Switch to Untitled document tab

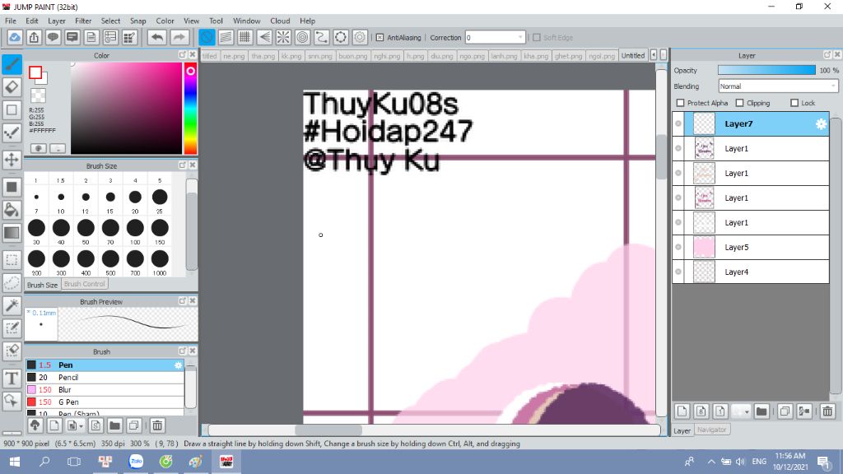click(633, 55)
